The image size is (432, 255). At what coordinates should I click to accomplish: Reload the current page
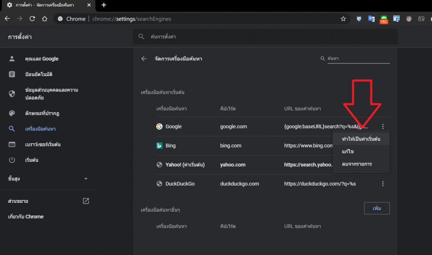tap(32, 19)
